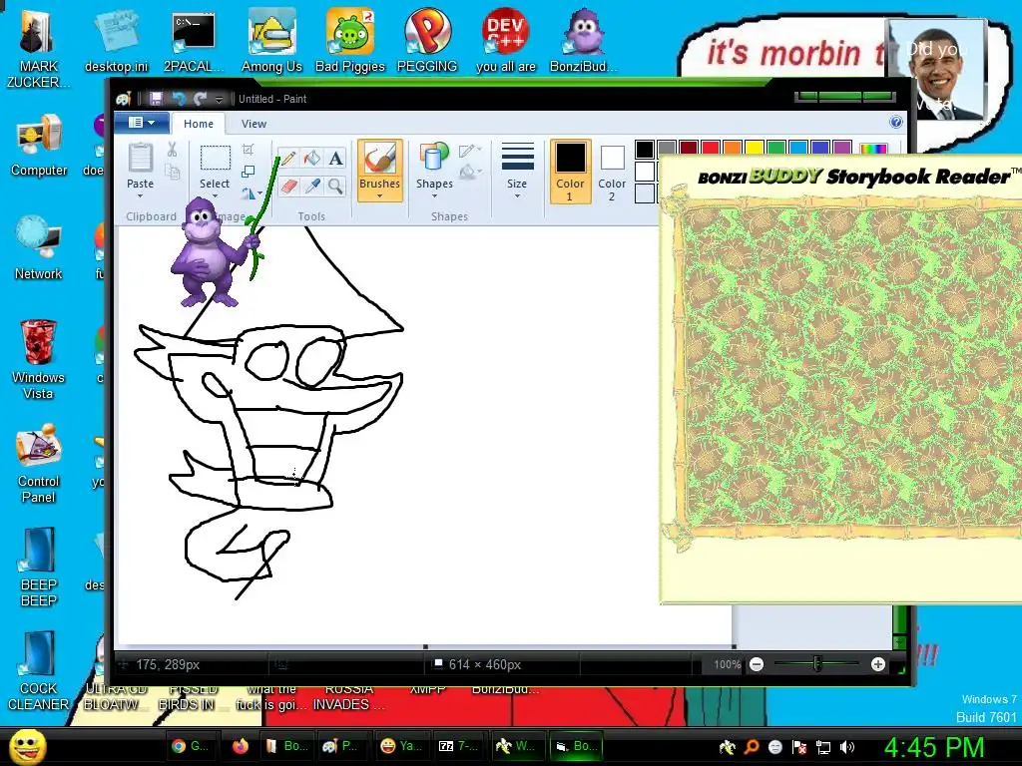Expand the Brushes dropdown arrow

click(379, 195)
